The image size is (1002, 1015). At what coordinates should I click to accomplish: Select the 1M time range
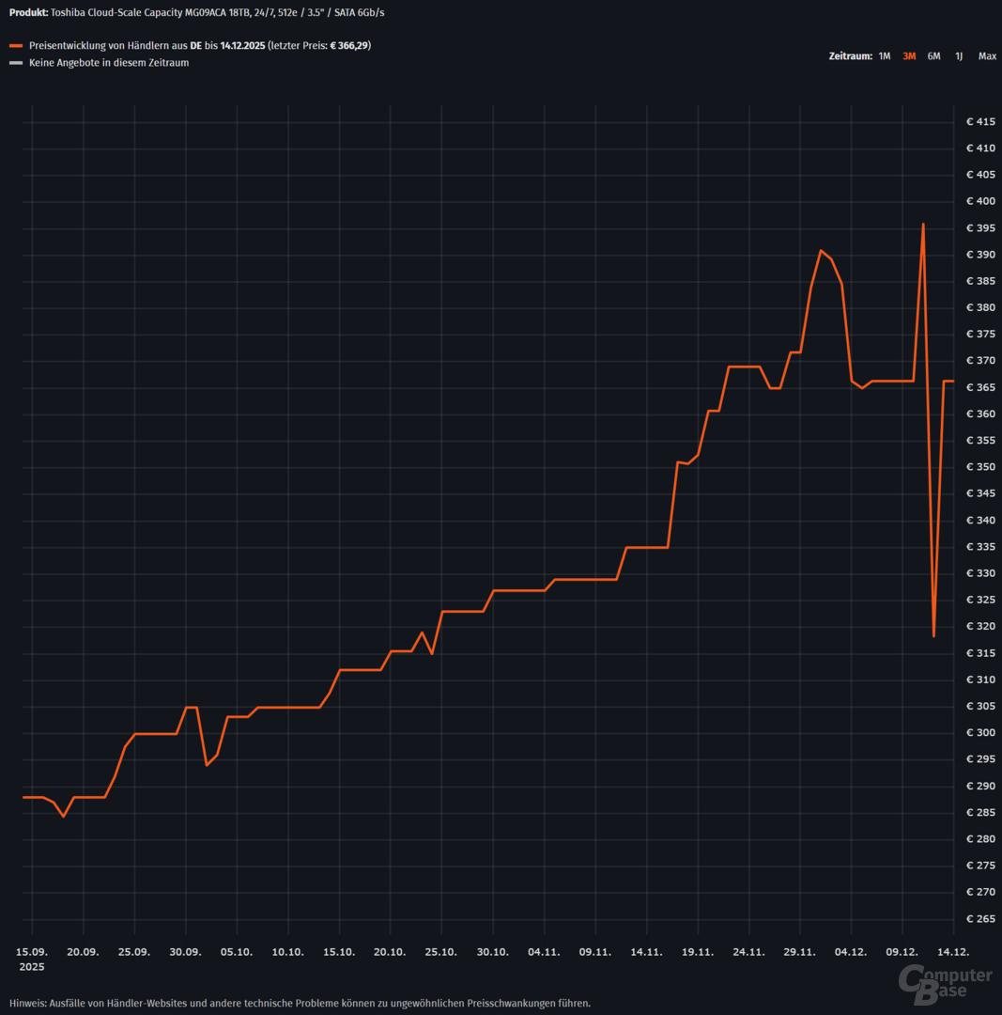[x=884, y=56]
